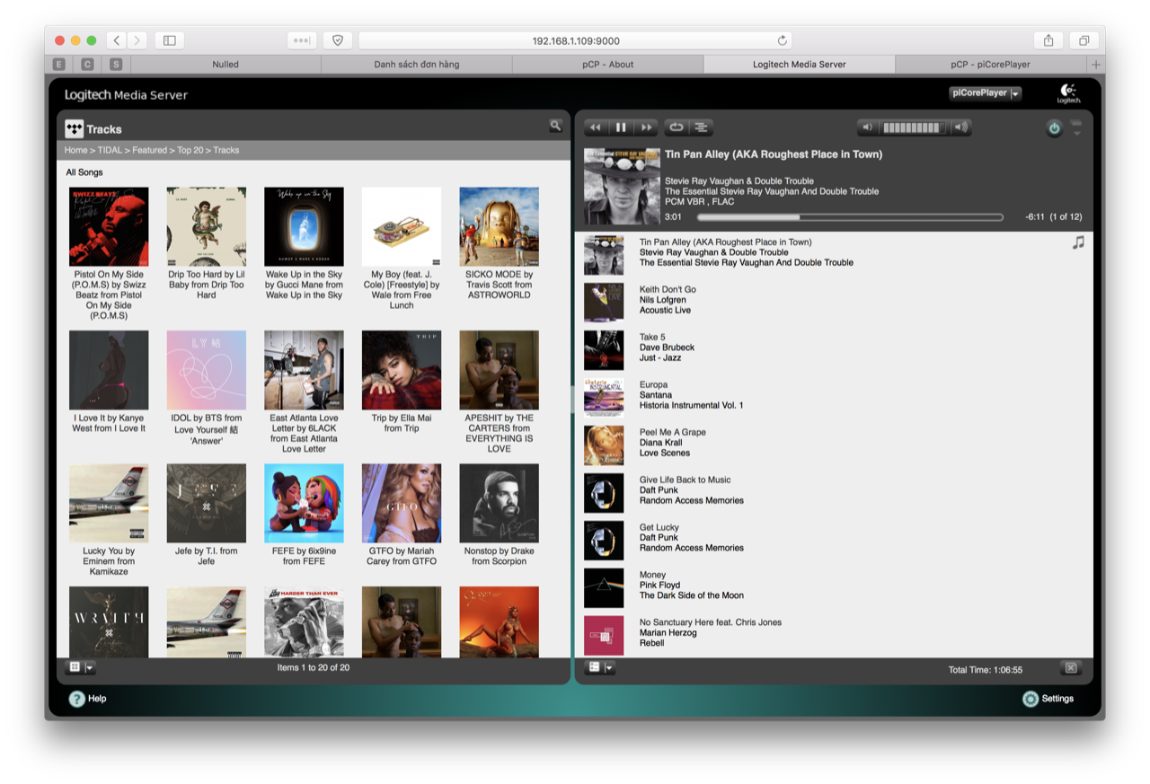Toggle the Safari sidebar
This screenshot has height=784, width=1150.
tap(169, 40)
